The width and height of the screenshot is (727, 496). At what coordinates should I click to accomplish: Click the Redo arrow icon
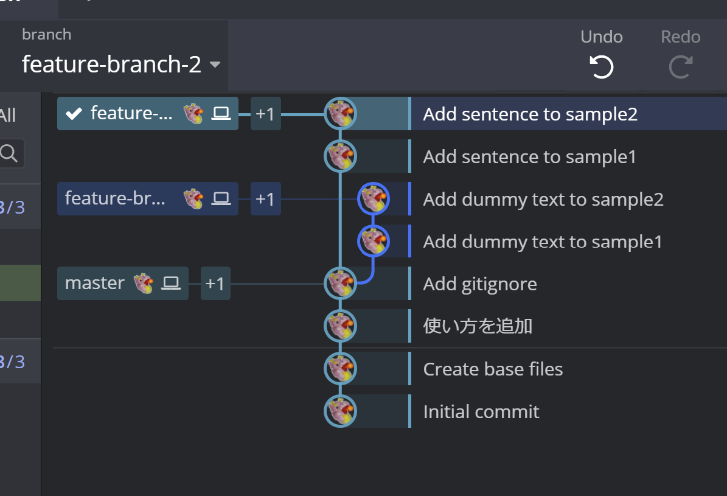(681, 67)
